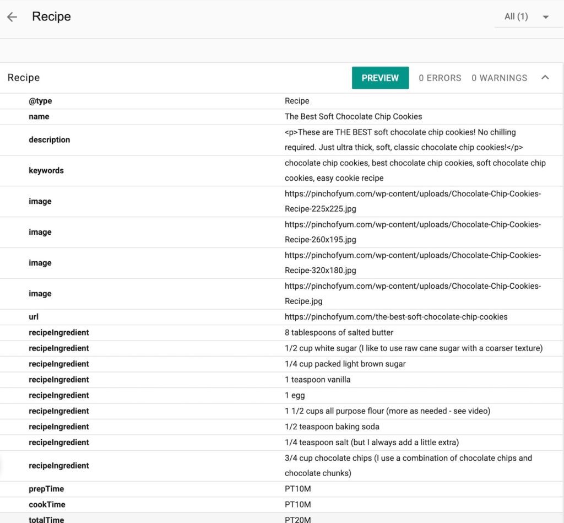Viewport: 564px width, 523px height.
Task: Select ingredient 1/2 teaspoon baking soda
Action: tap(332, 427)
